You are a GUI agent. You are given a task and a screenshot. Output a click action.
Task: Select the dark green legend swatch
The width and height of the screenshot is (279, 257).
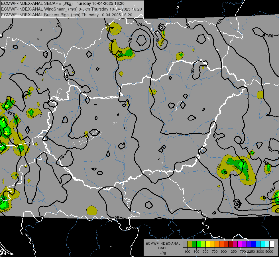pos(194,244)
